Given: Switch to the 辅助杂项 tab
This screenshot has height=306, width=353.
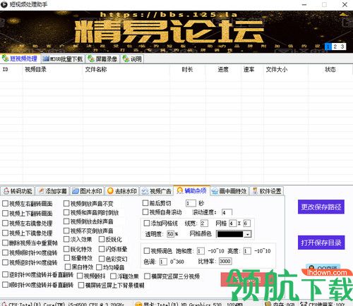Looking at the screenshot, I should pyautogui.click(x=191, y=190).
